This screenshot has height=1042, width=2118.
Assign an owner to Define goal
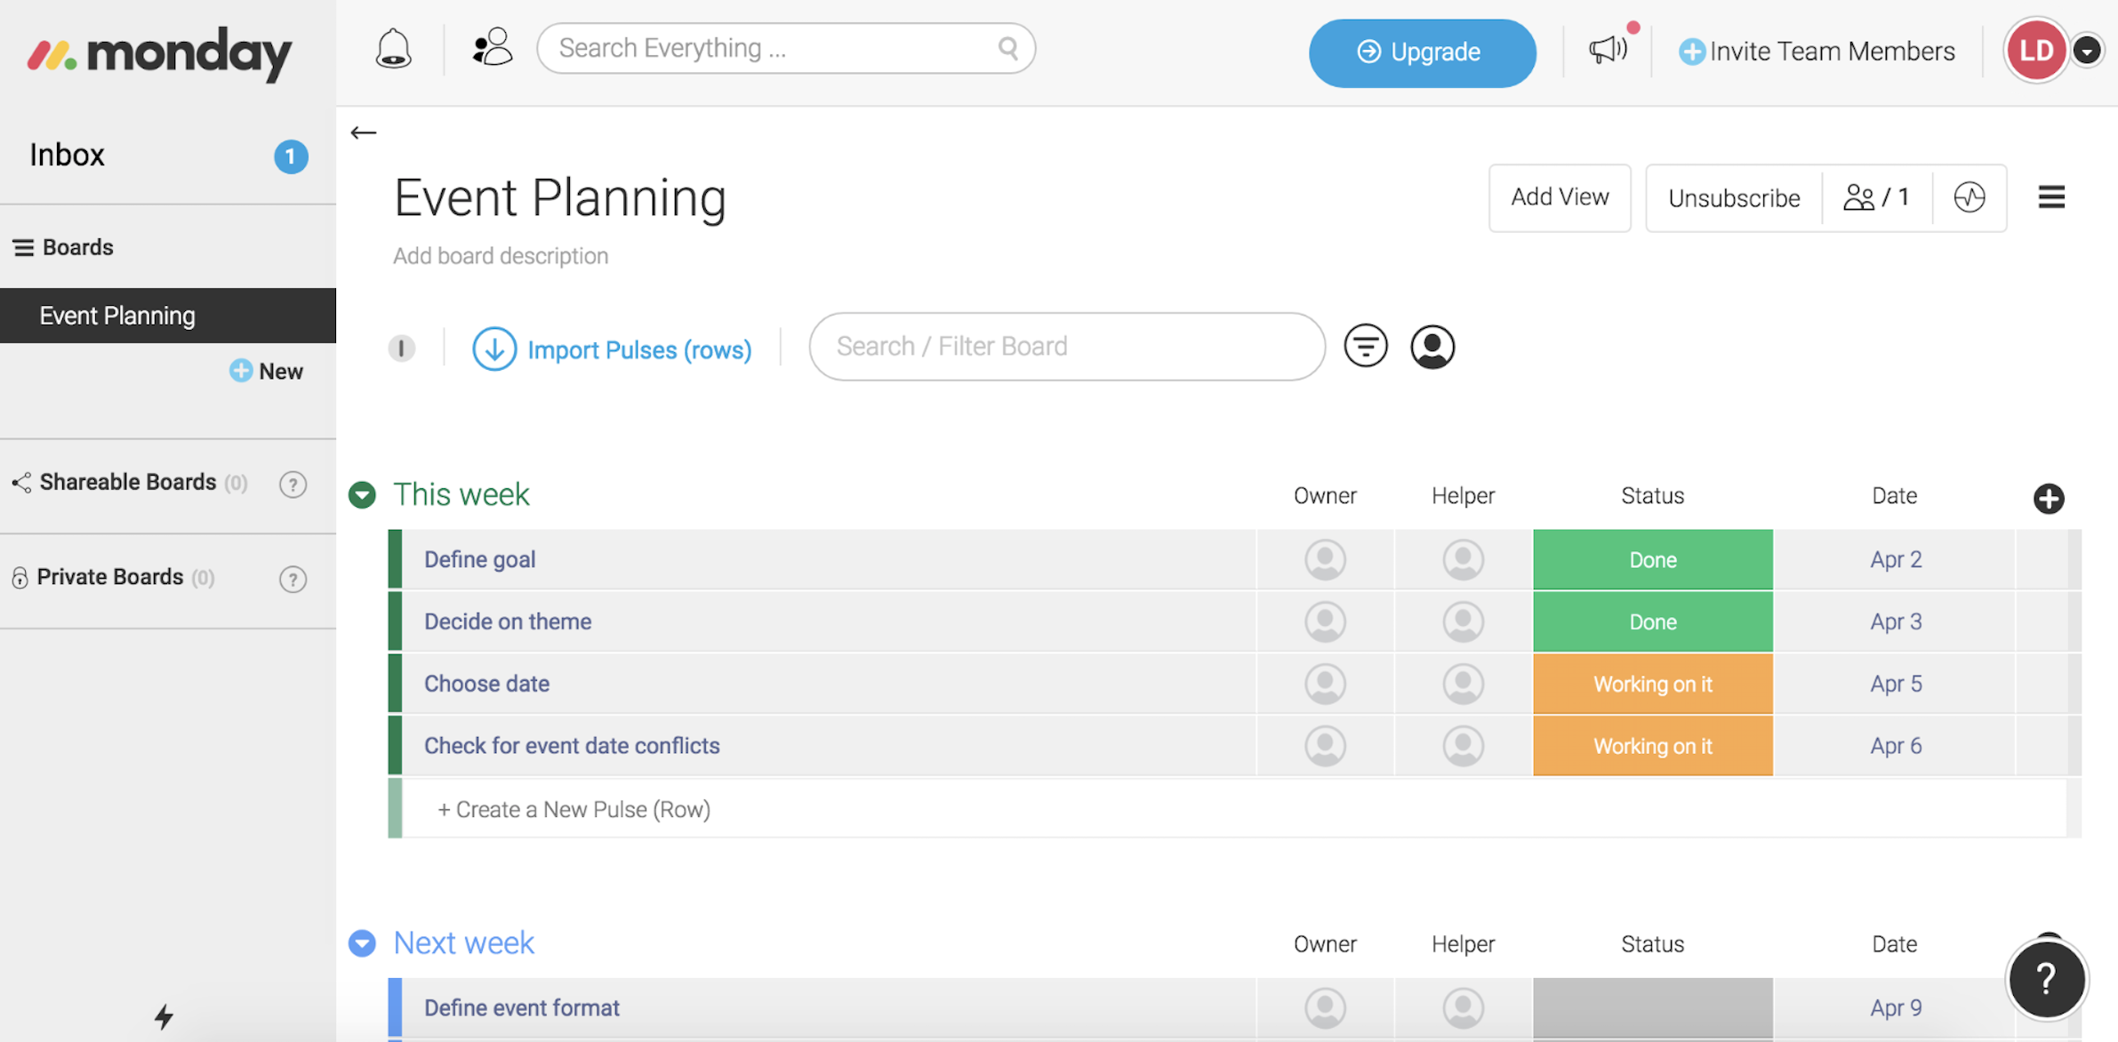(1325, 559)
